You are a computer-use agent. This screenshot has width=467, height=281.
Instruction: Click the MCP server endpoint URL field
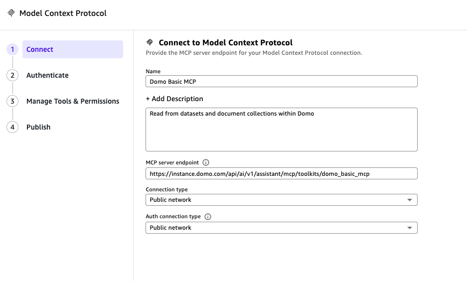(x=282, y=173)
